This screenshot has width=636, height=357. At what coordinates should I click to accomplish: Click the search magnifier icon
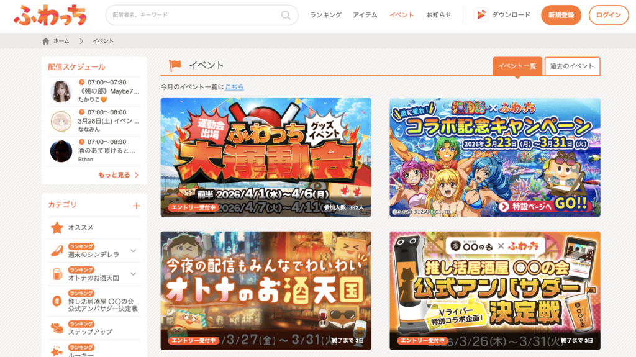[x=286, y=15]
